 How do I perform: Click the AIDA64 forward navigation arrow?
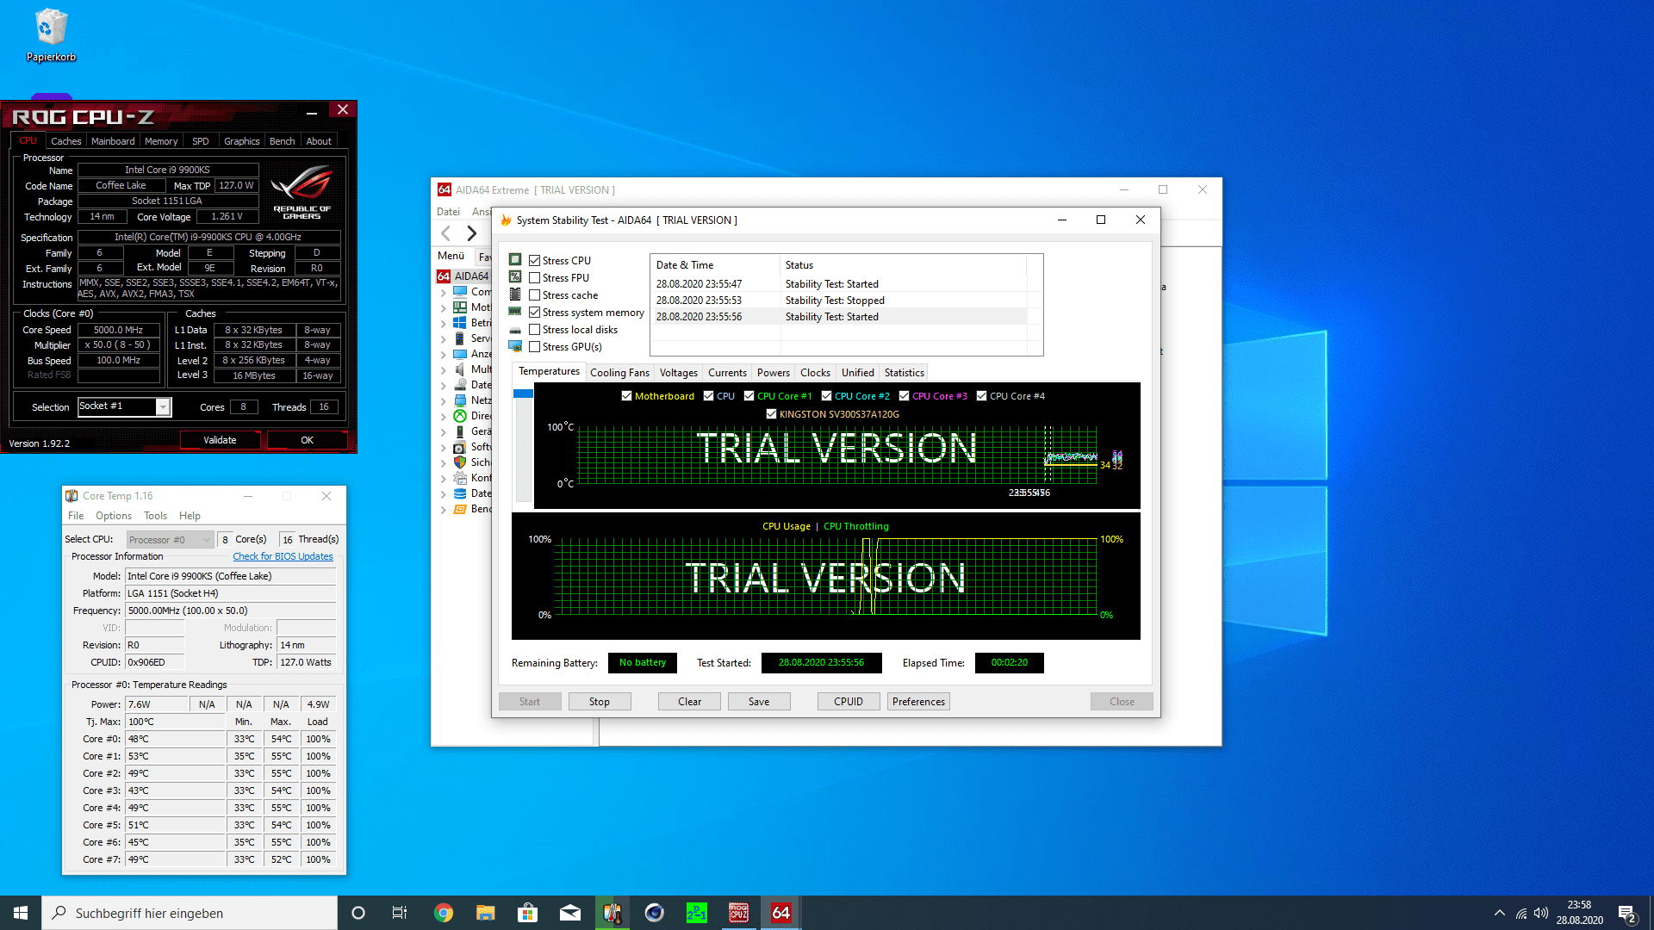click(x=471, y=233)
